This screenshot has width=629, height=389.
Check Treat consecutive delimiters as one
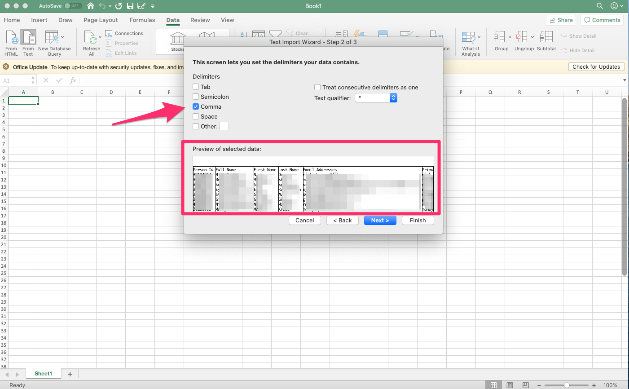pyautogui.click(x=317, y=87)
